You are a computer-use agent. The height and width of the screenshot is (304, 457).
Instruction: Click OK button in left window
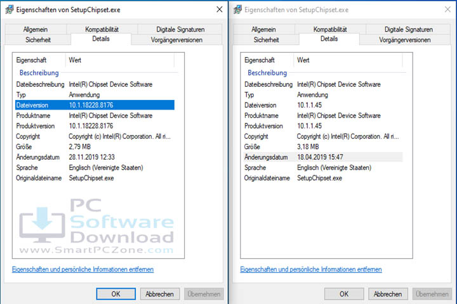click(x=116, y=294)
